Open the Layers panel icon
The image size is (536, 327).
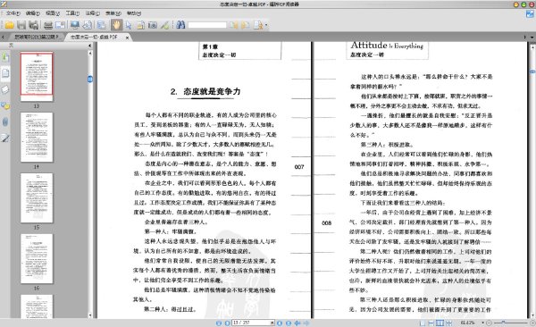[x=5, y=89]
